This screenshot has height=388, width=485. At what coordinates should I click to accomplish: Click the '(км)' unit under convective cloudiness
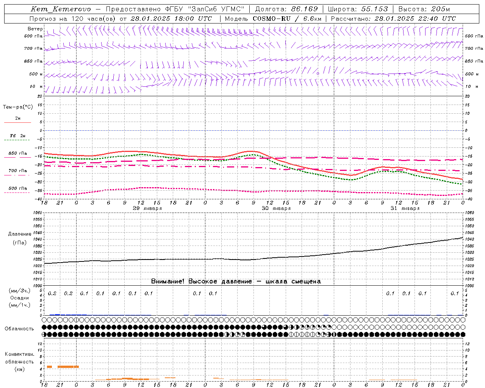pyautogui.click(x=20, y=369)
